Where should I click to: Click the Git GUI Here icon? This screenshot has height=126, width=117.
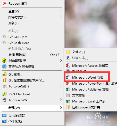click(4, 37)
